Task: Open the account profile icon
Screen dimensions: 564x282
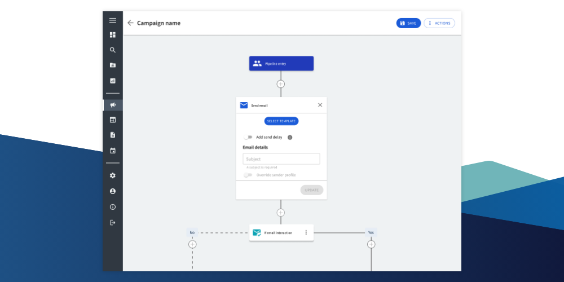Action: pyautogui.click(x=113, y=191)
